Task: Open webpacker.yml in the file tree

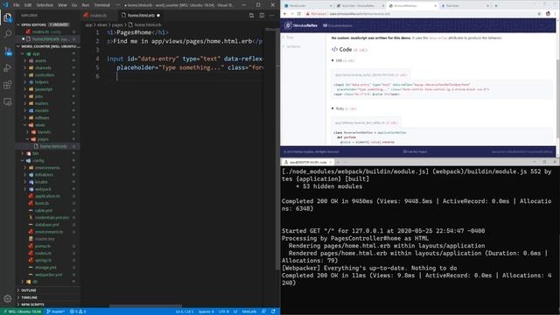Action: pos(48,275)
